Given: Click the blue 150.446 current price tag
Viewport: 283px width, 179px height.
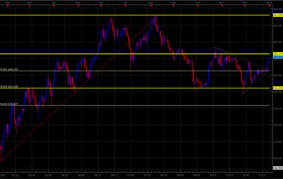Looking at the screenshot, I should (278, 57).
